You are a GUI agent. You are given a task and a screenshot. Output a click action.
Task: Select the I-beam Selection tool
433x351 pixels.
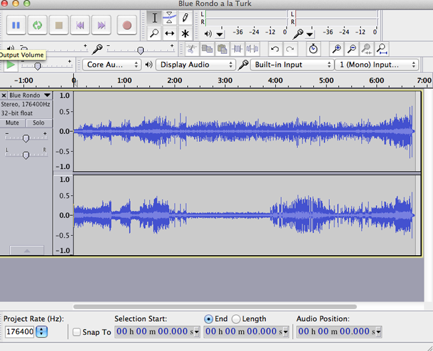155,18
